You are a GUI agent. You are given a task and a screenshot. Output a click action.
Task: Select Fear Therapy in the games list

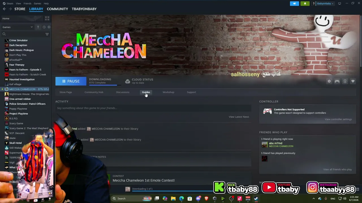[17, 65]
